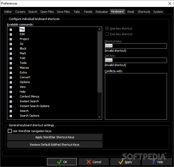Dismiss dialog with Cancel button
This screenshot has width=174, height=167.
[94, 162]
